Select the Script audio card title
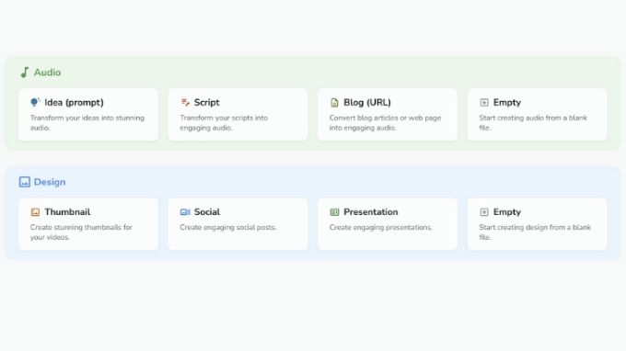The image size is (626, 351). click(207, 102)
